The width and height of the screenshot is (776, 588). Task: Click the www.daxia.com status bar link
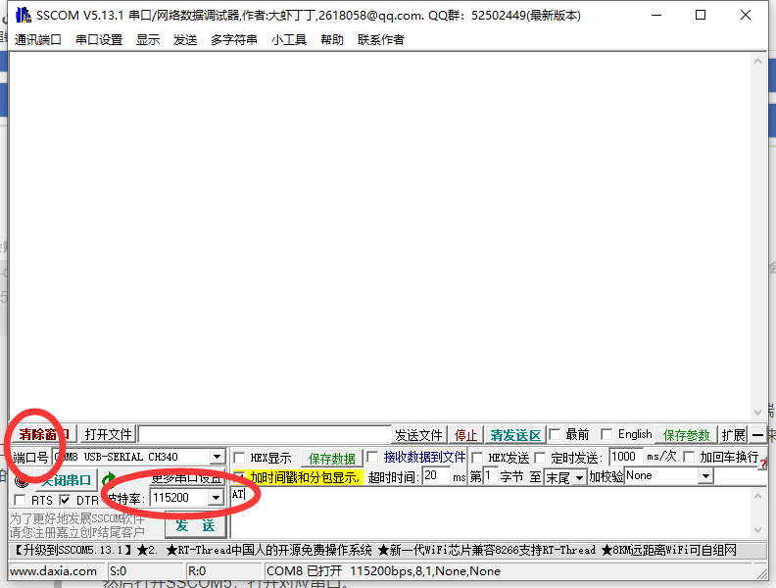click(x=54, y=571)
